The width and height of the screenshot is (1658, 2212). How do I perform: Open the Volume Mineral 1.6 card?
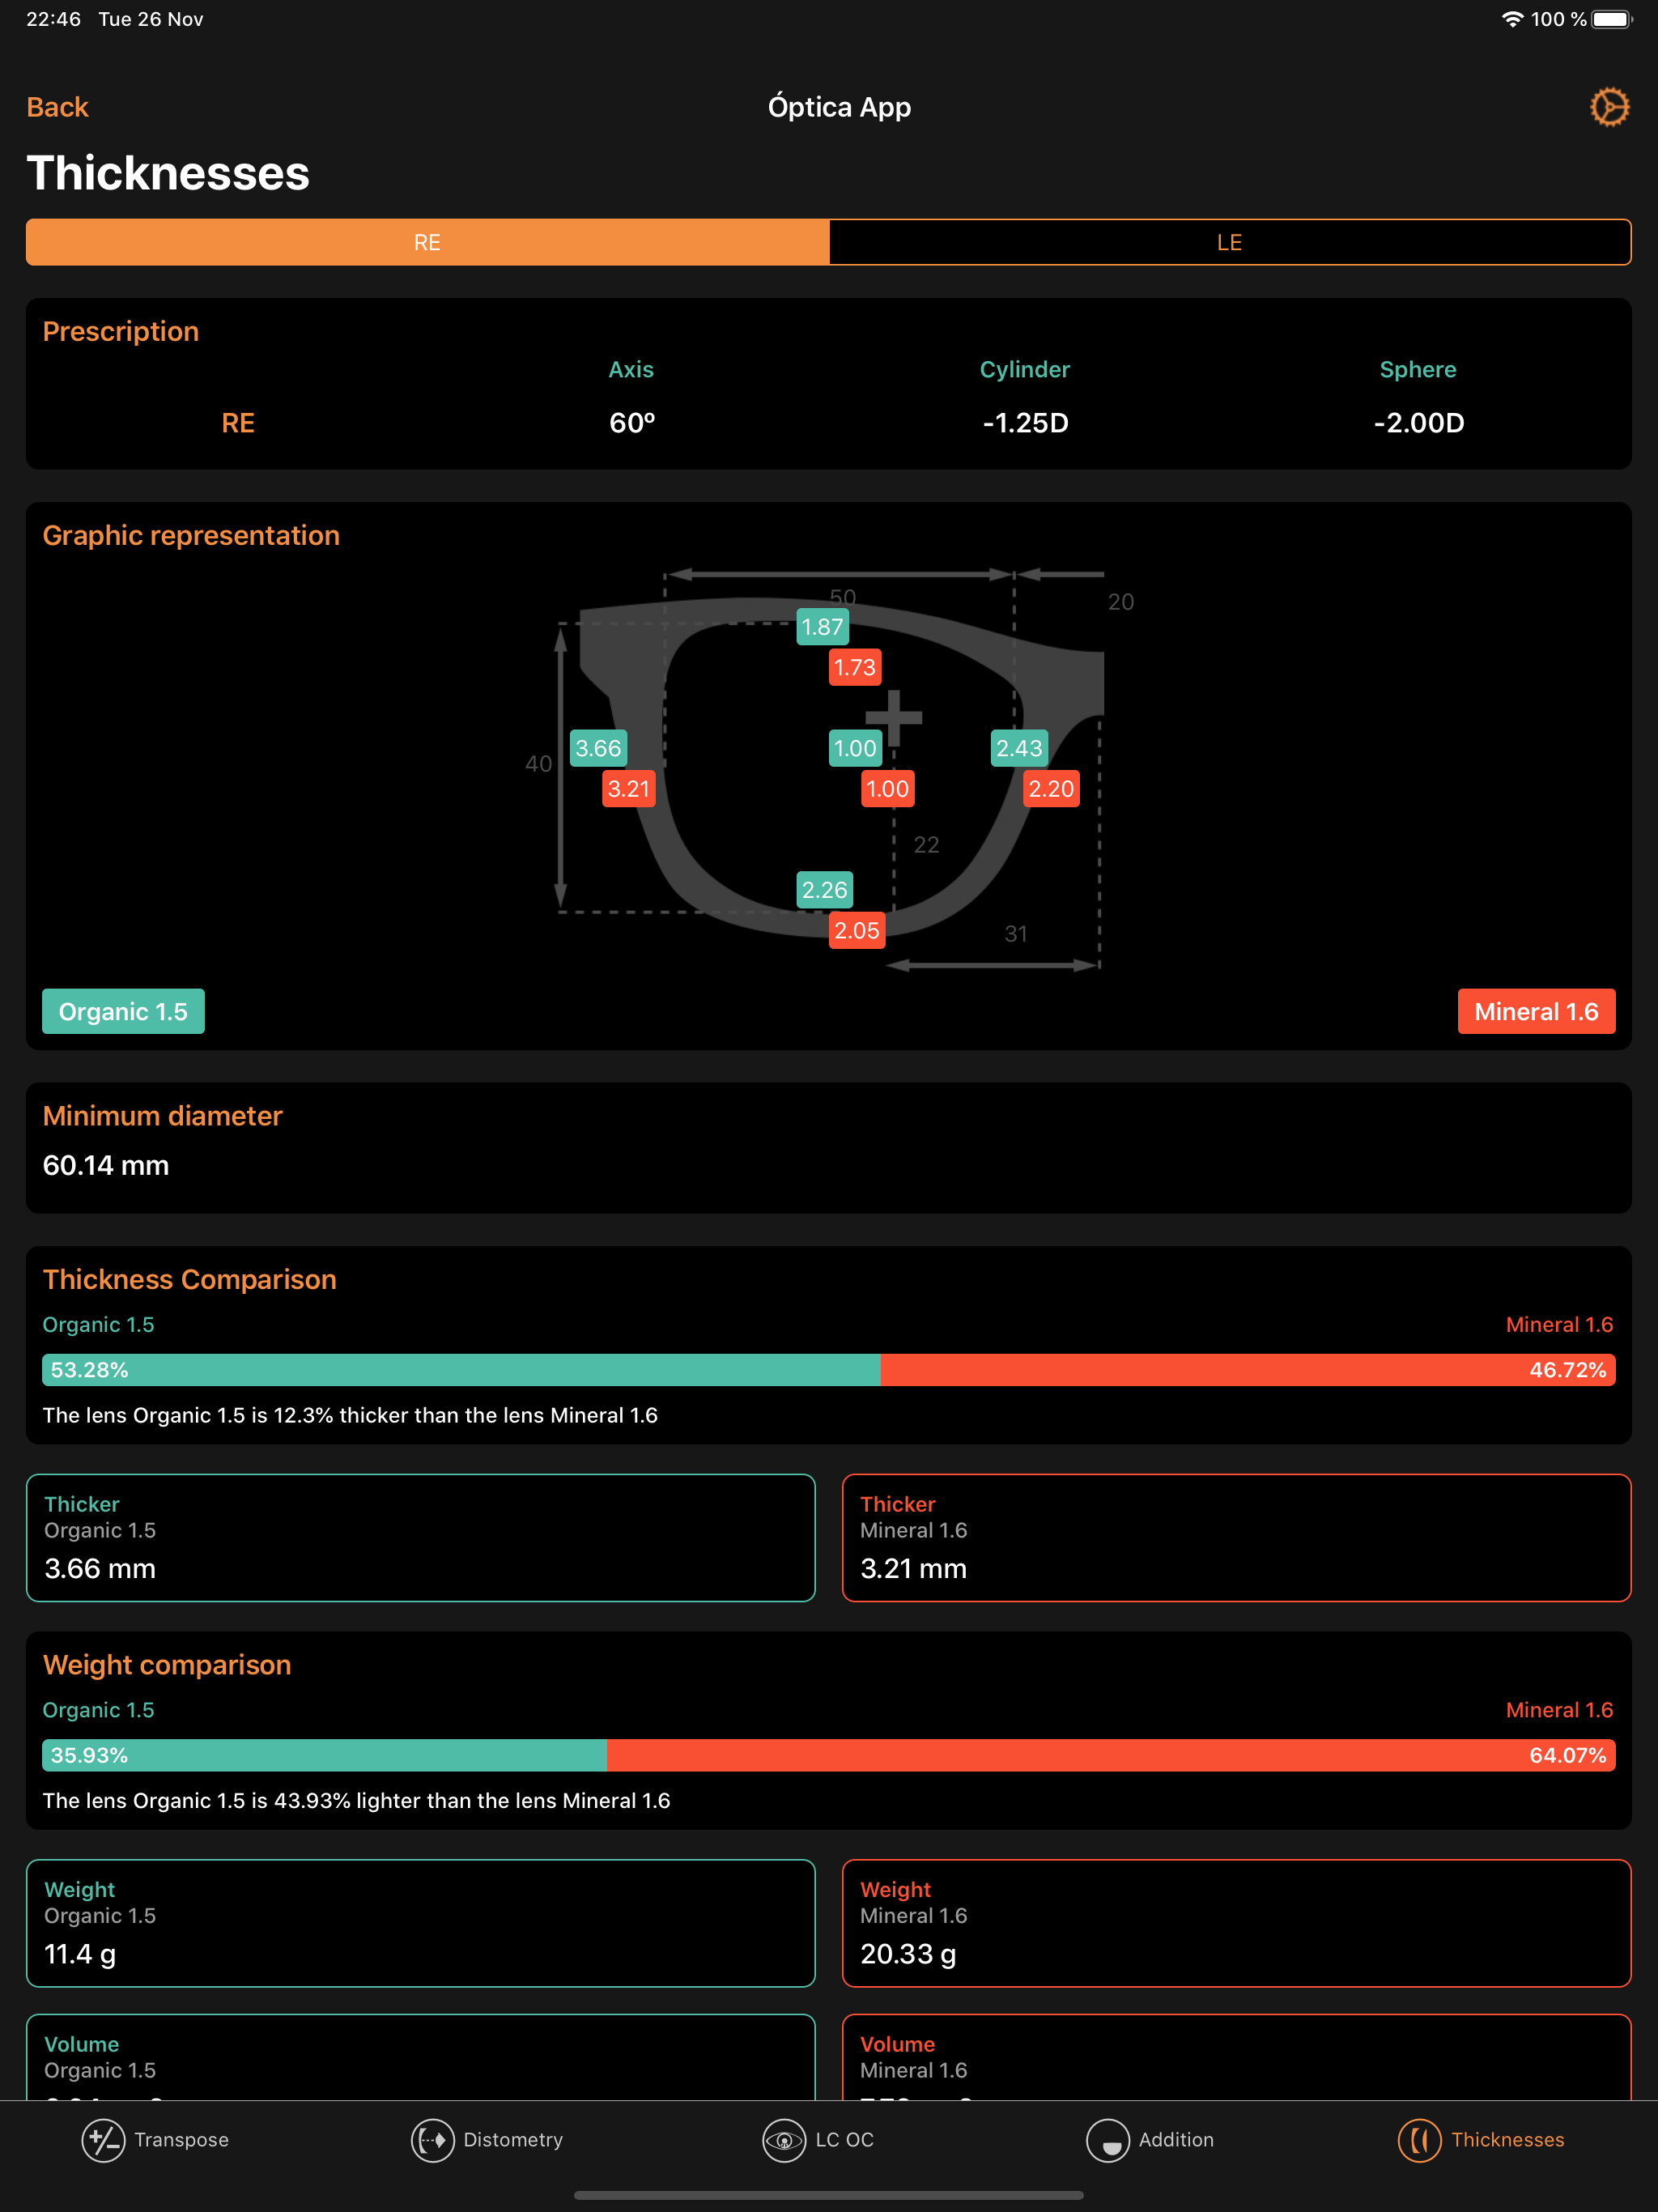coord(1237,2057)
